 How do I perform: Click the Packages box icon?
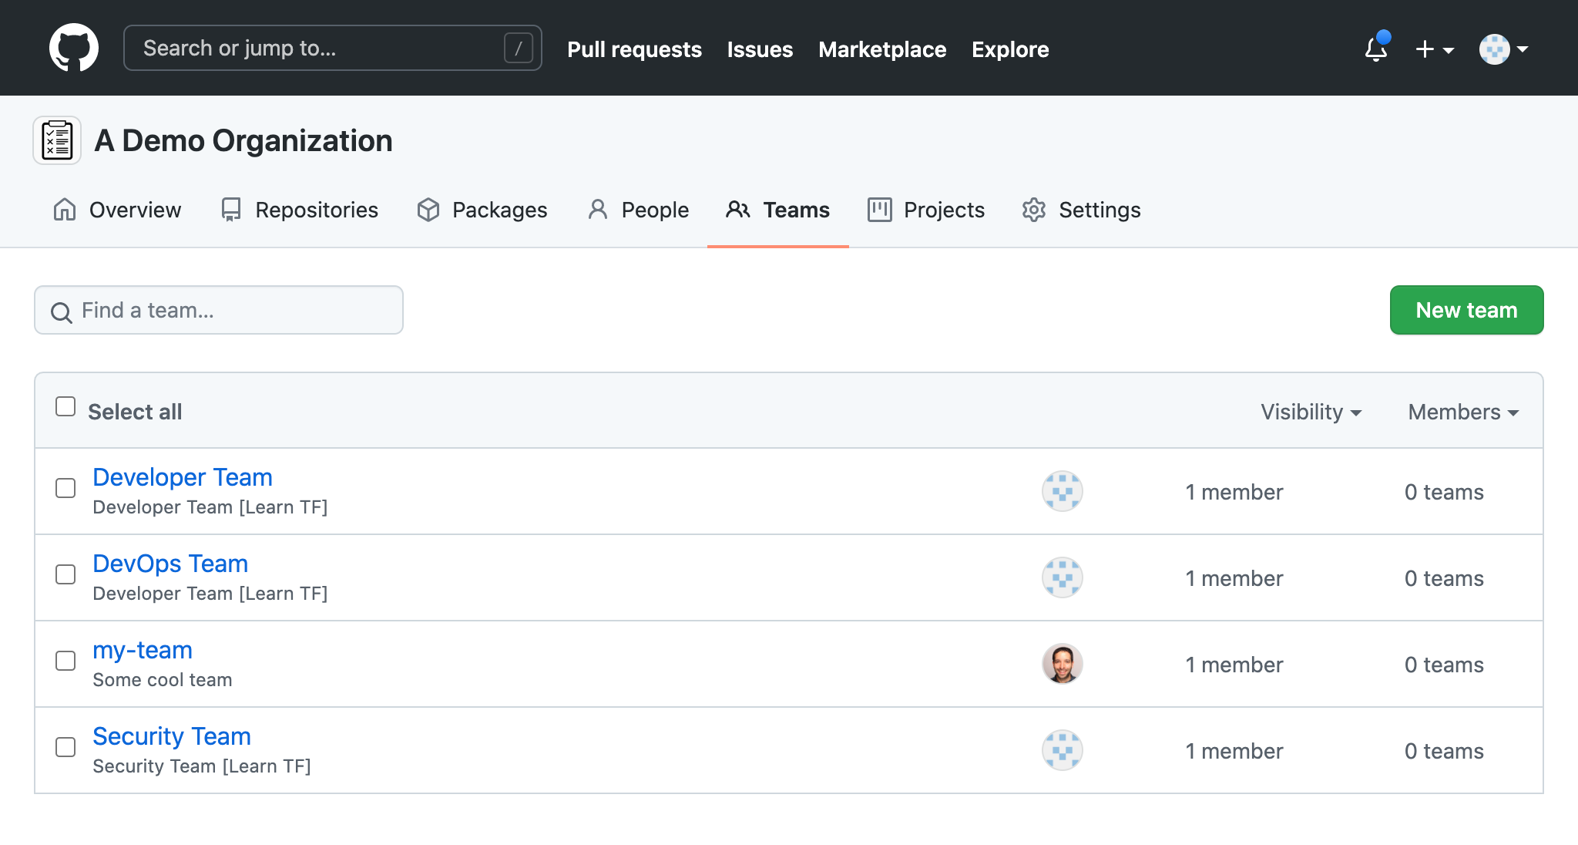pyautogui.click(x=428, y=209)
